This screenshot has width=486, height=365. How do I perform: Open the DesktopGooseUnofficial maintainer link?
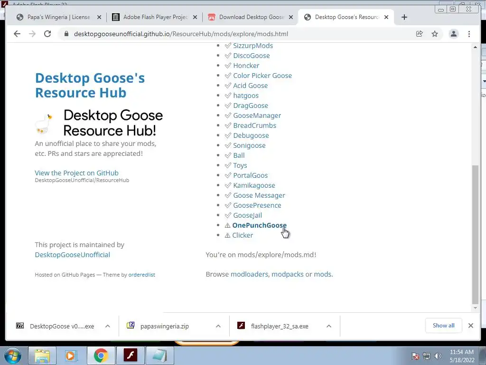tap(73, 255)
